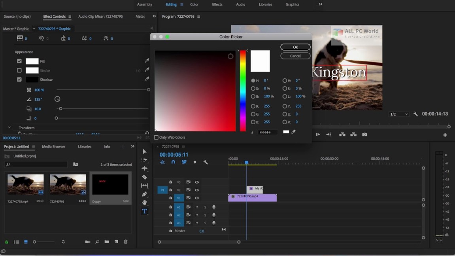Open timeline wrench settings icon
Screen dimensions: 455x256
click(x=206, y=162)
